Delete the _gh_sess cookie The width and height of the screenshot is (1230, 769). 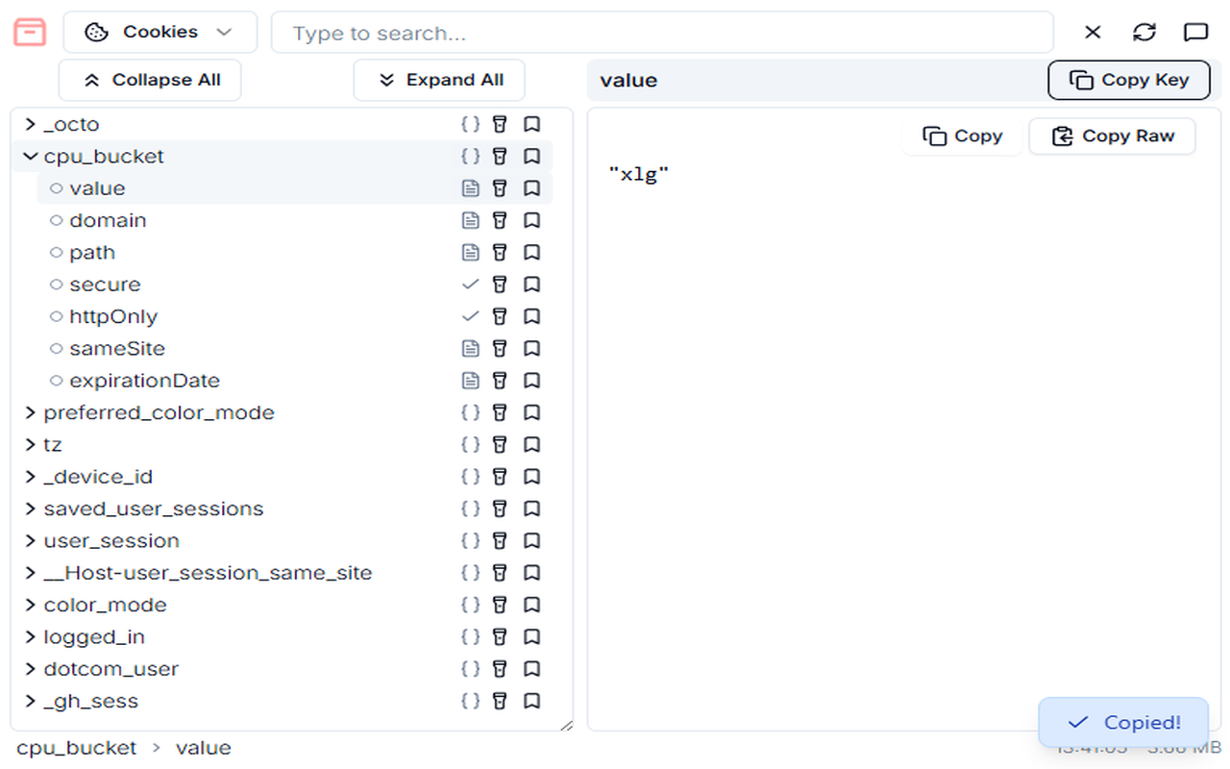[x=500, y=701]
